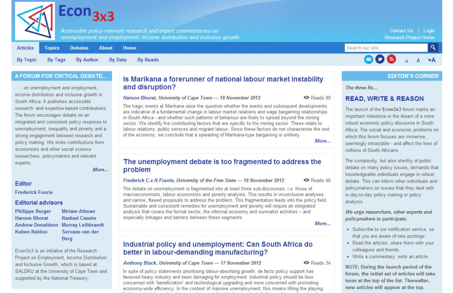Open advisor Rashad Cassim link
Image resolution: width=453 pixels, height=293 pixels.
(x=79, y=218)
